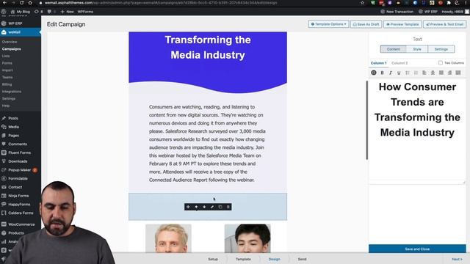This screenshot has width=470, height=264.
Task: Open the My Blog admin bar link
Action: pyautogui.click(x=21, y=12)
